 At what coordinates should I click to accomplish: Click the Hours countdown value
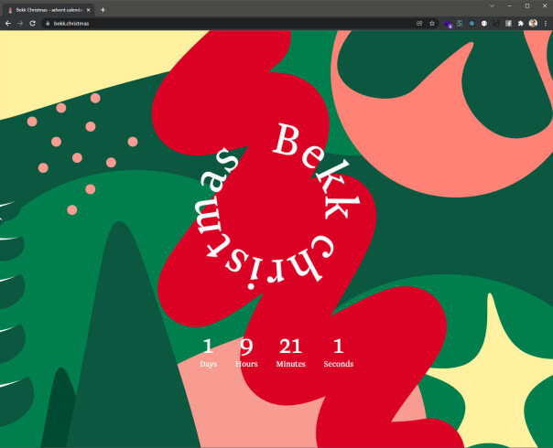coord(246,347)
